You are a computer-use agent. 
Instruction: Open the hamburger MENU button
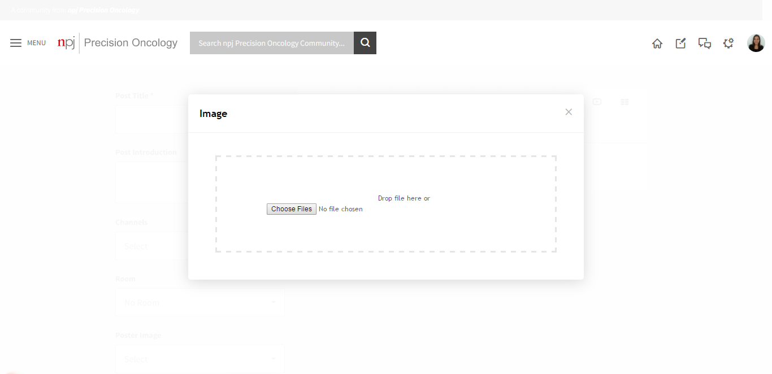click(28, 43)
